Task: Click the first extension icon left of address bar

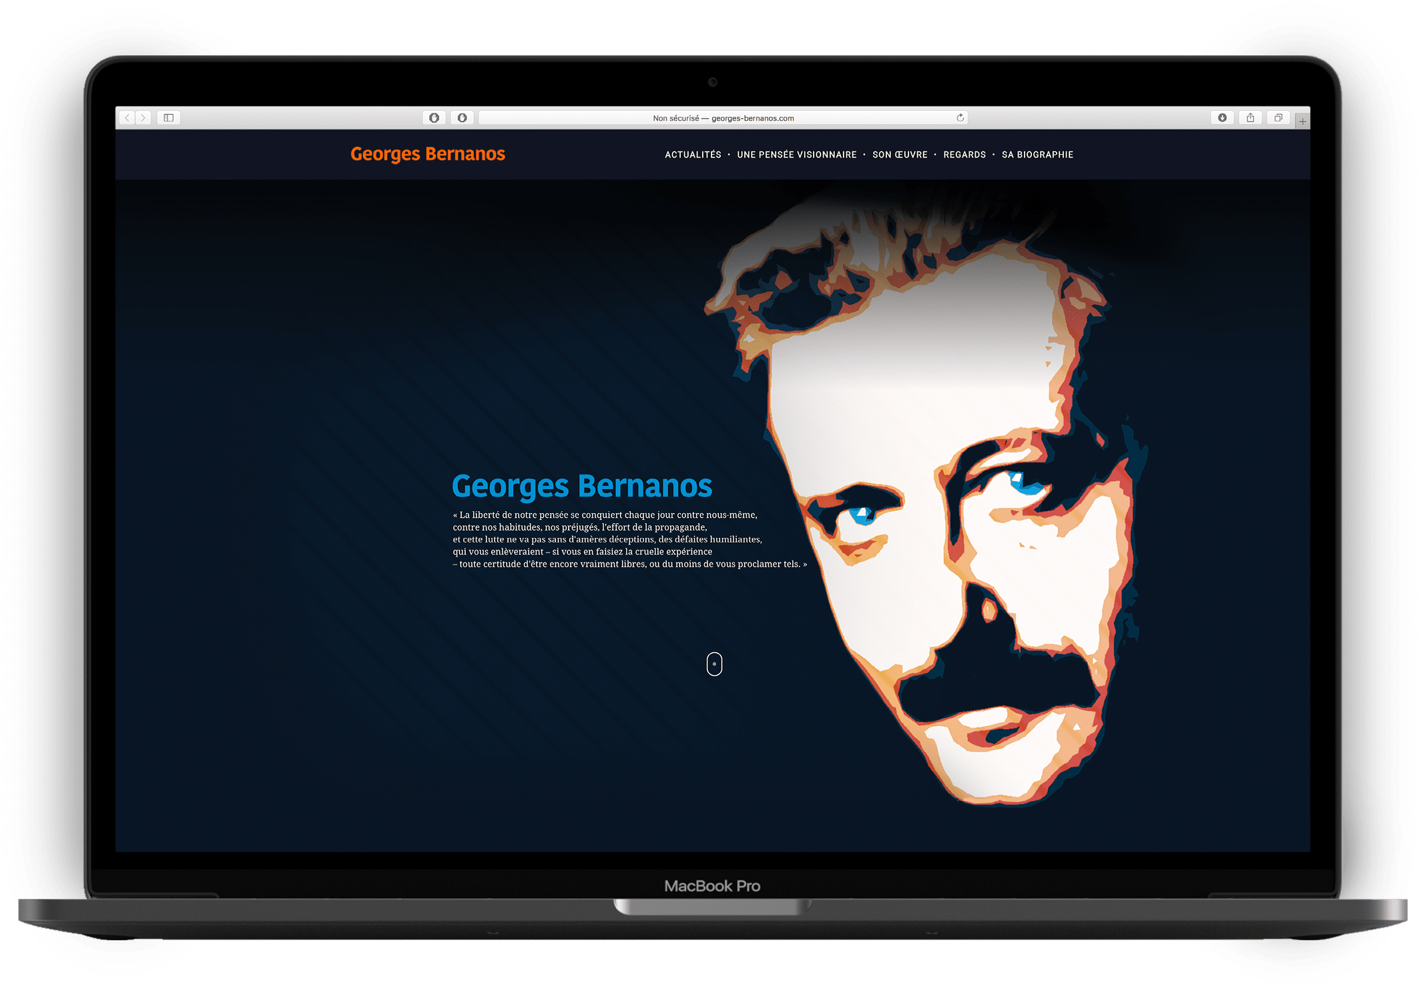Action: pyautogui.click(x=435, y=118)
